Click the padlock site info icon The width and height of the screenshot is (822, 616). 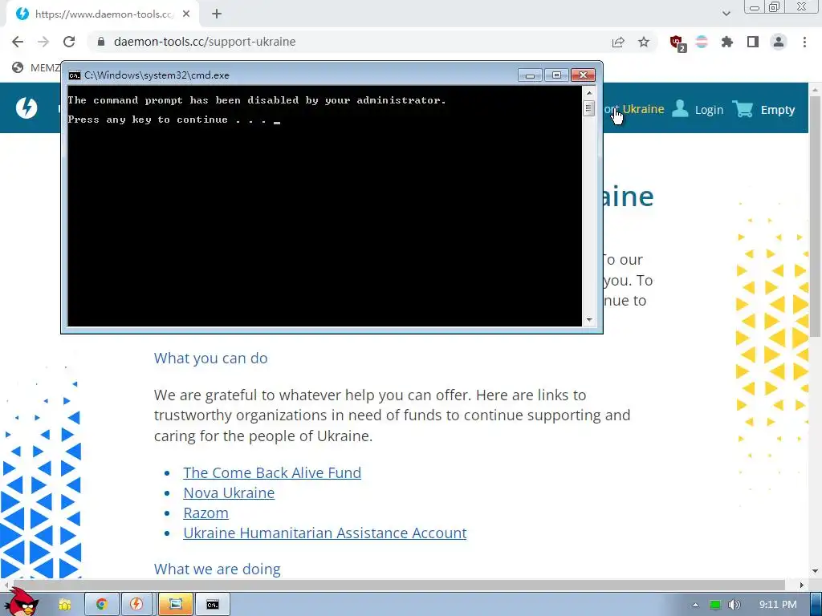pyautogui.click(x=102, y=42)
